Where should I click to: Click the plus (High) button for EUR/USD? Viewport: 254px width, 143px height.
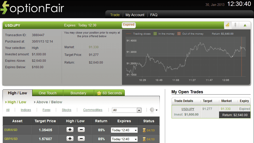[70, 130]
